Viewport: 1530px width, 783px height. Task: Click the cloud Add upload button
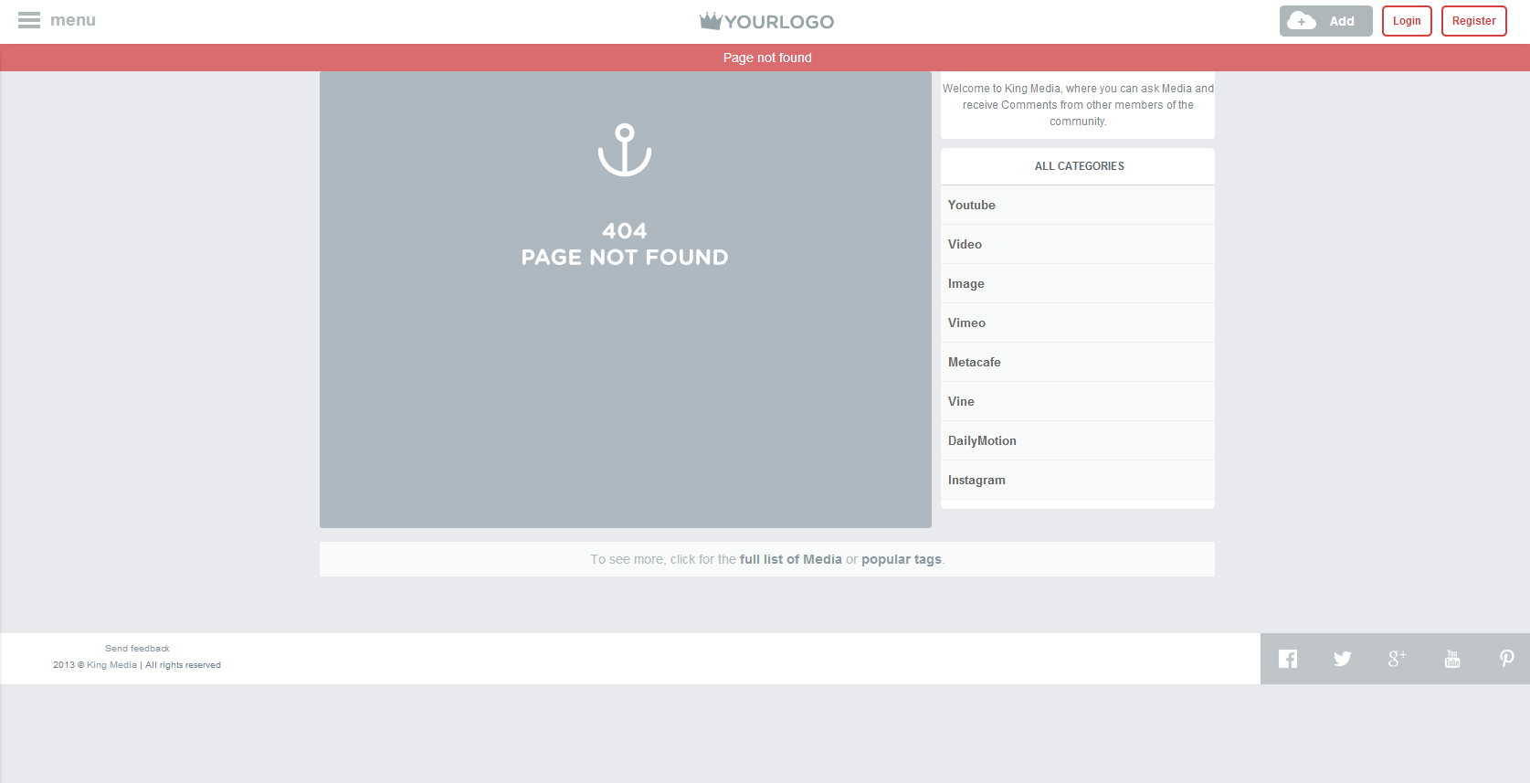point(1325,21)
